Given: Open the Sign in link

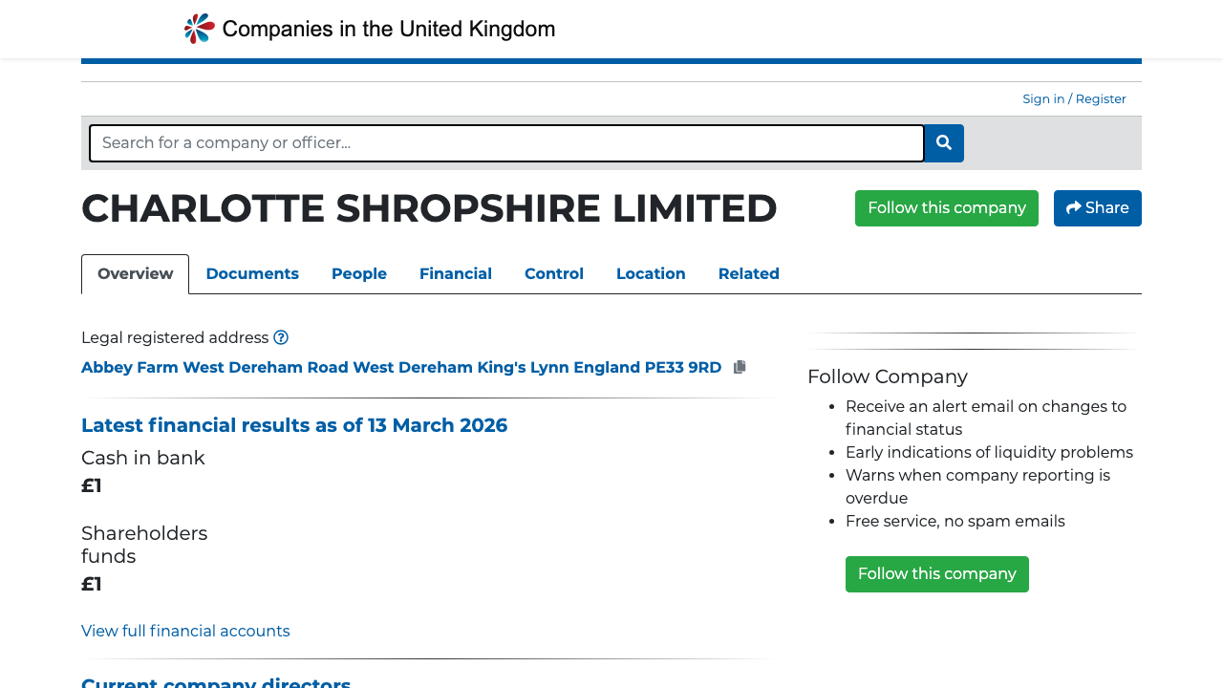Looking at the screenshot, I should tap(1043, 98).
